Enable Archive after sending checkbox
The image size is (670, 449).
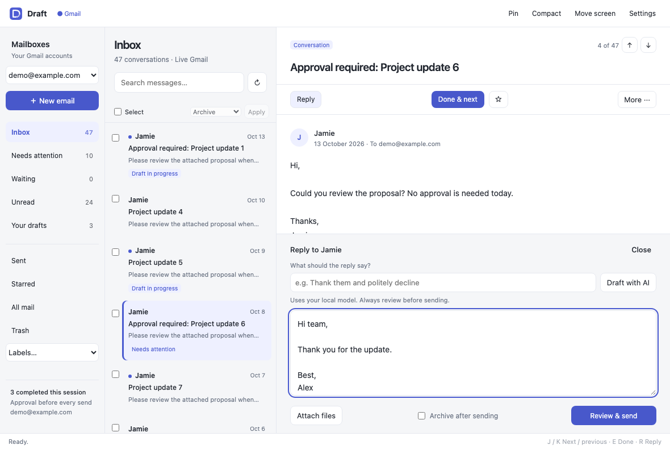pos(422,415)
